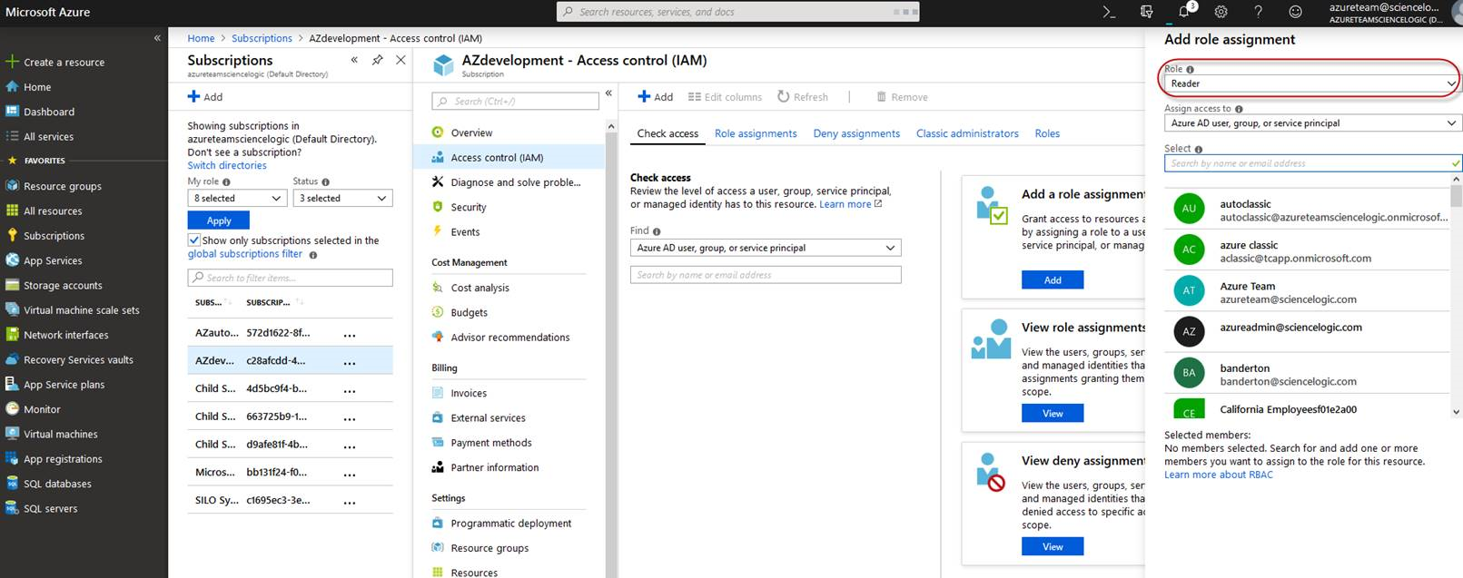1463x578 pixels.
Task: Click the feedback smiley icon
Action: tap(1296, 12)
